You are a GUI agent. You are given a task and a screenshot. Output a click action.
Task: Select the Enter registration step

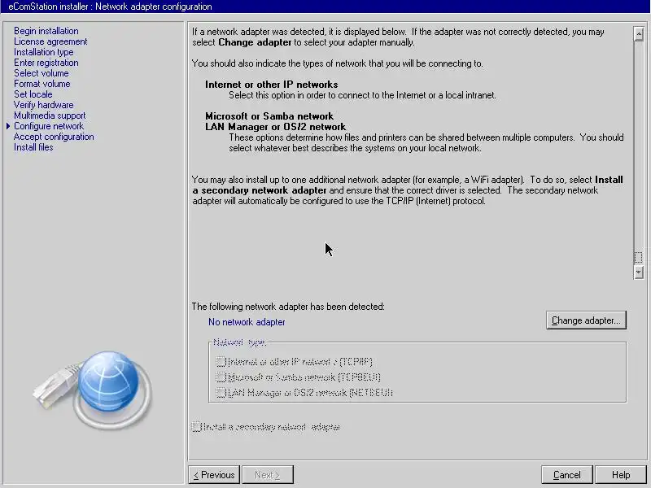(x=46, y=63)
